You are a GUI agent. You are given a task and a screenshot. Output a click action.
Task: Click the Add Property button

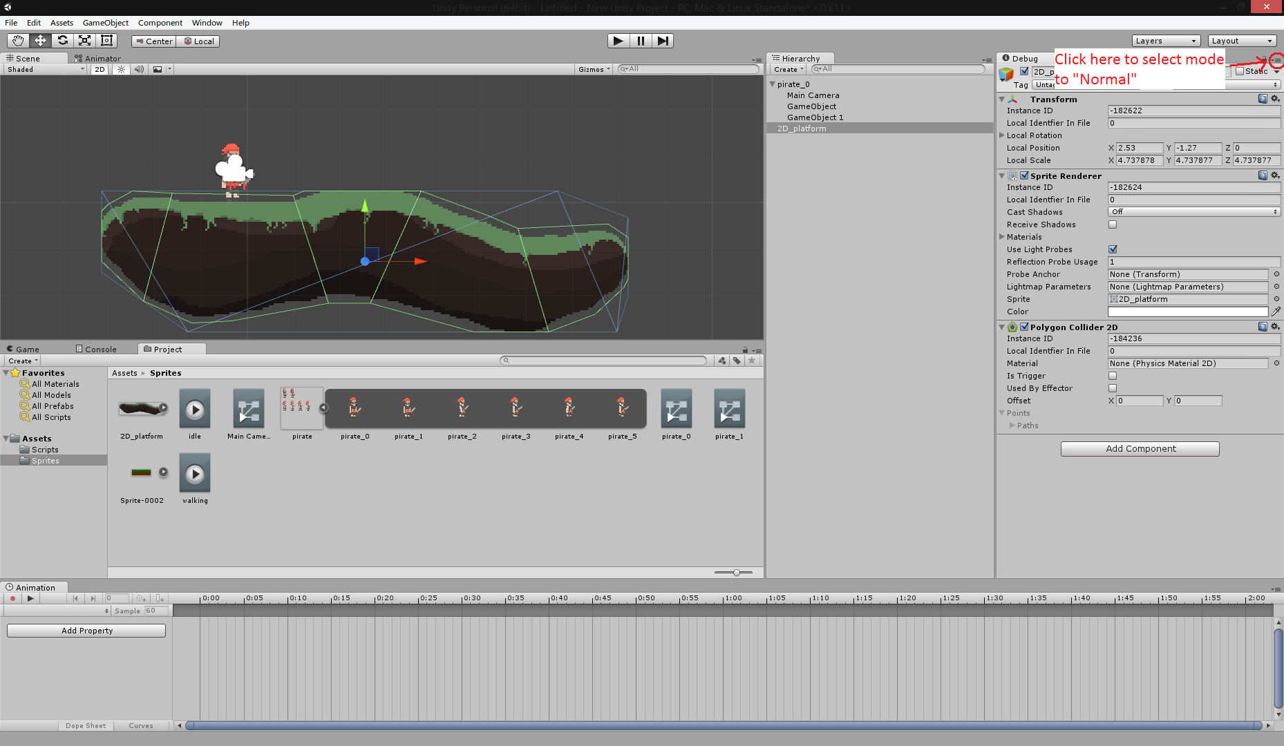[x=86, y=630]
